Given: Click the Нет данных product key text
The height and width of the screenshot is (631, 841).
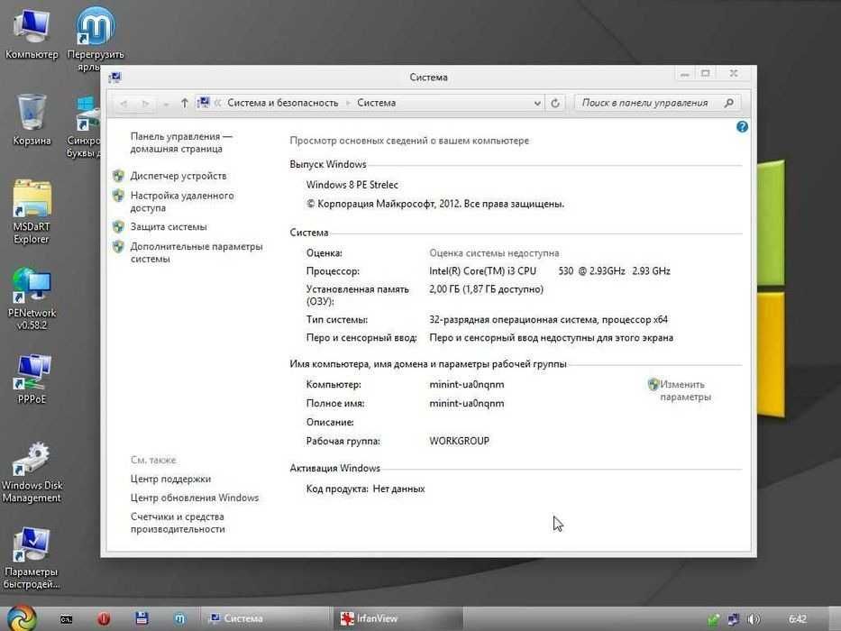Looking at the screenshot, I should point(398,489).
